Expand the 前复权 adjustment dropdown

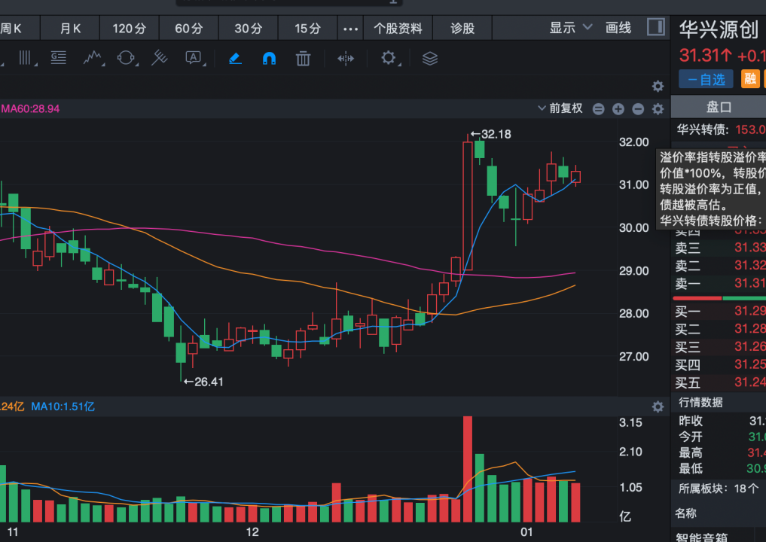(x=560, y=108)
